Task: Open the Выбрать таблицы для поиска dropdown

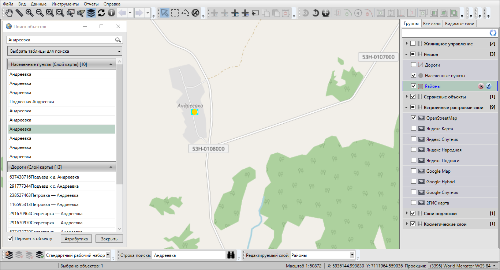Action: (65, 51)
